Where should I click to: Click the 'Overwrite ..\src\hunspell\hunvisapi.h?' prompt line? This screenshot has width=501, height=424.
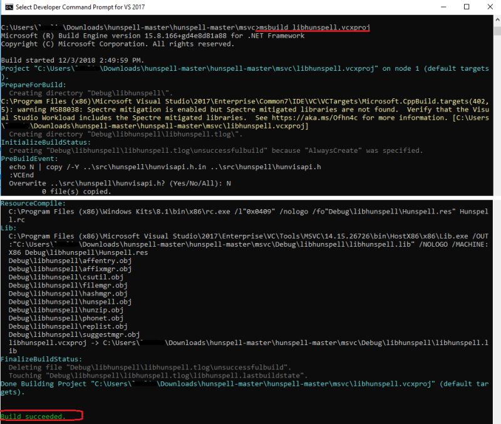(x=120, y=184)
